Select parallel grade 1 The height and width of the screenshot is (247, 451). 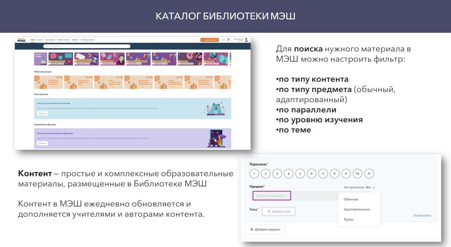[x=254, y=173]
